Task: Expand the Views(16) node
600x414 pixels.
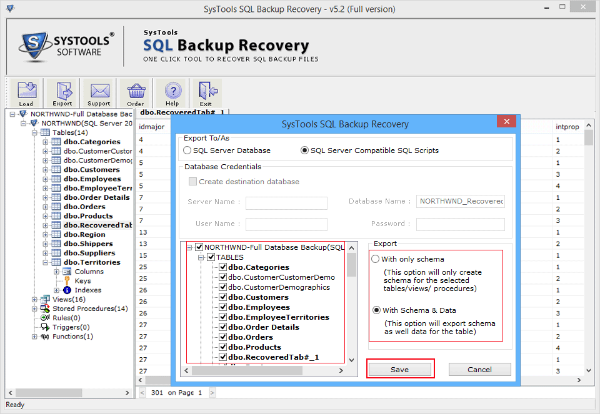Action: click(34, 299)
